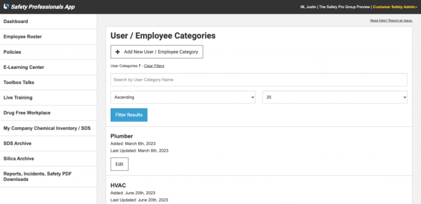The height and width of the screenshot is (204, 421).
Task: Select Toolbox Talks in the sidebar
Action: pos(48,83)
